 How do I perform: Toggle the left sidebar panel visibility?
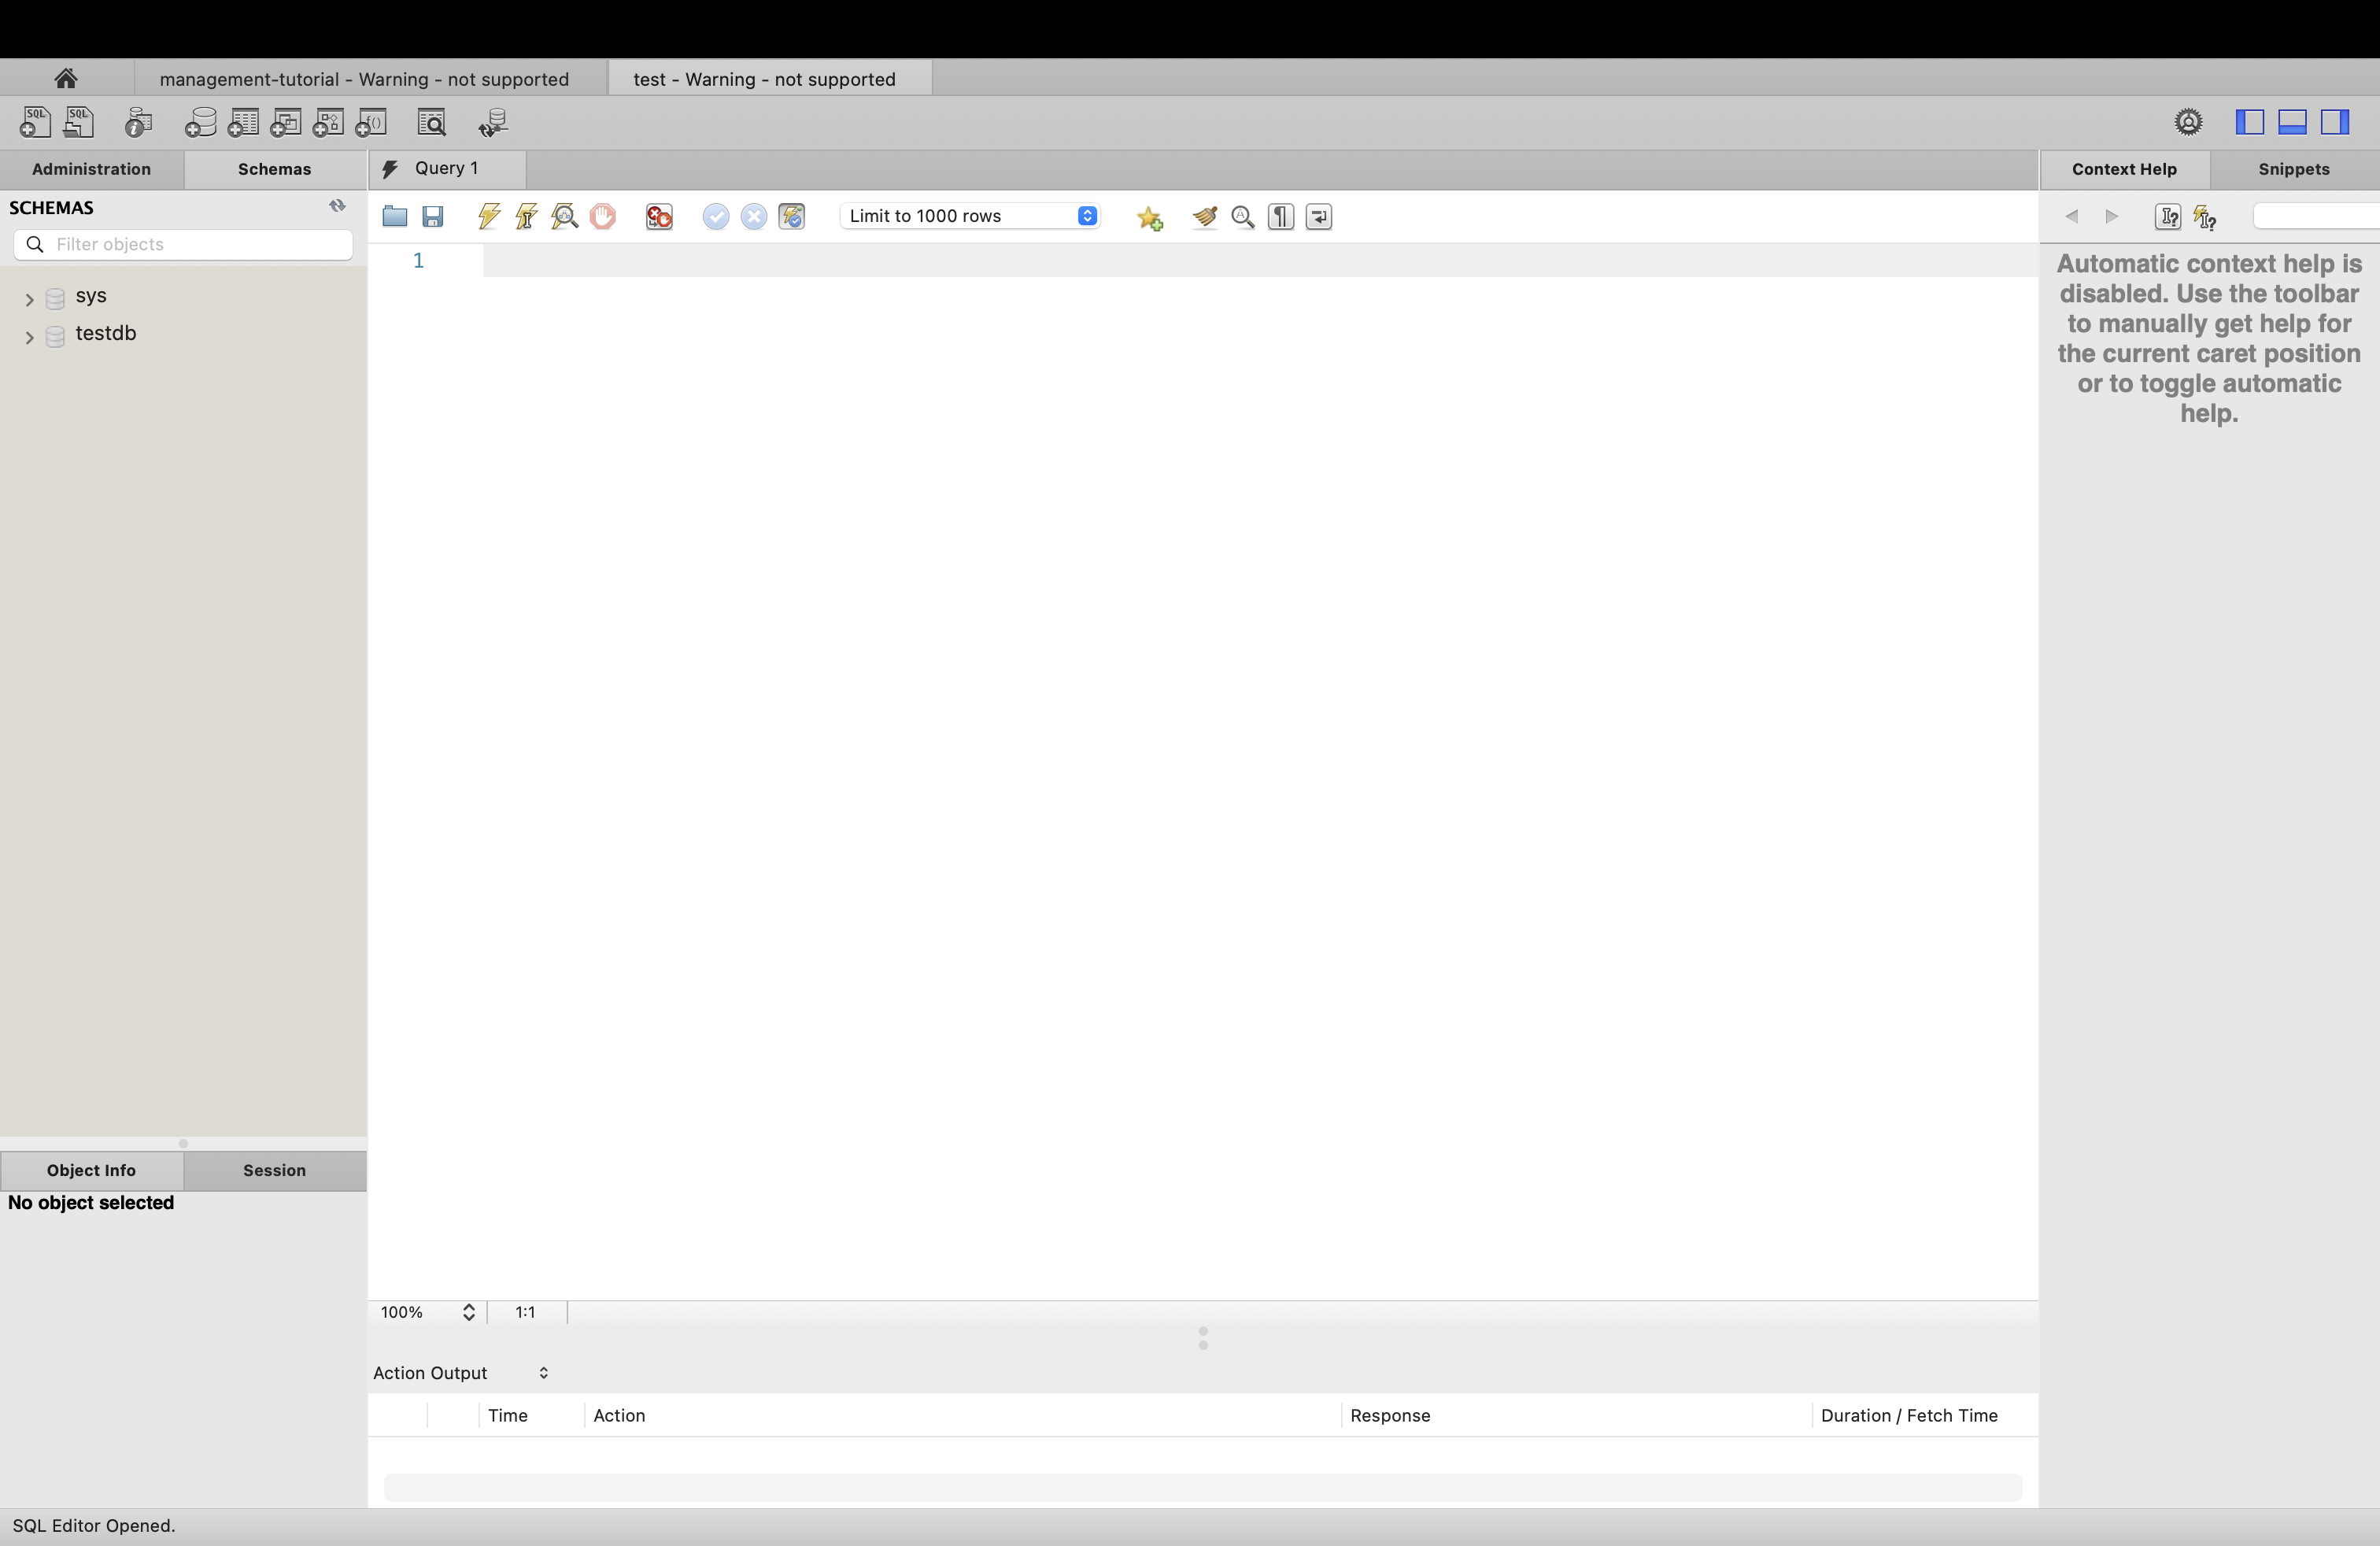[x=2249, y=122]
